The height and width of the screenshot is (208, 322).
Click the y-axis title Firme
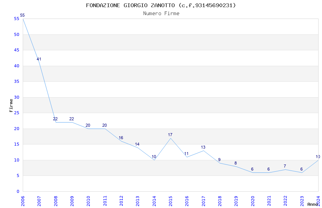pyautogui.click(x=11, y=106)
